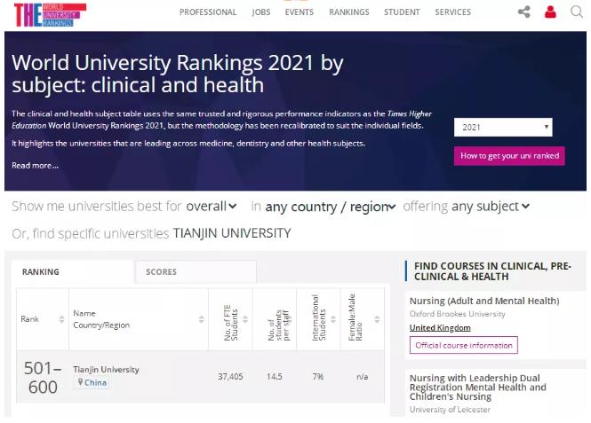Viewport: 591px width, 423px height.
Task: Click the 7% international students value
Action: (x=318, y=377)
